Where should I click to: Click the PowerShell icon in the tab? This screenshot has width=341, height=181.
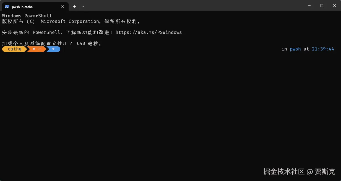click(7, 7)
